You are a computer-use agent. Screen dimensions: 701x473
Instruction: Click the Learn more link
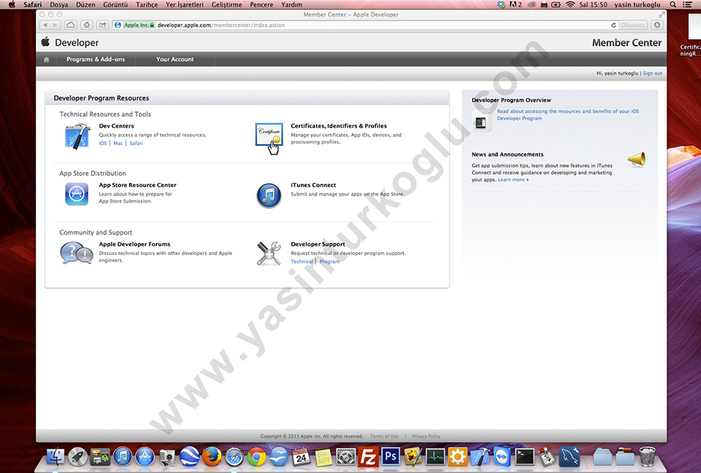click(x=513, y=179)
